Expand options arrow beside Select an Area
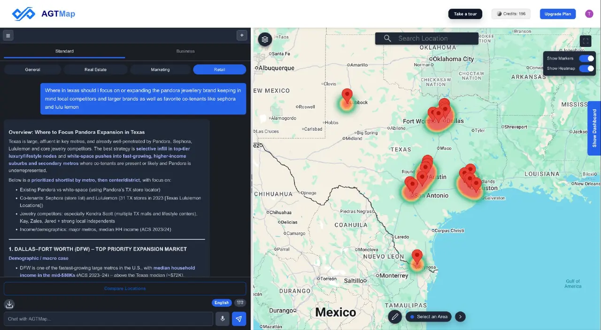The image size is (601, 330). 460,317
